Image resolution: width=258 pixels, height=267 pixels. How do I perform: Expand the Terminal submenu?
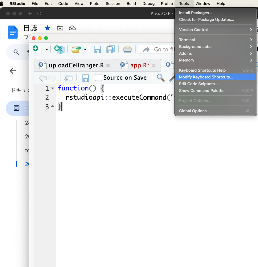click(215, 40)
